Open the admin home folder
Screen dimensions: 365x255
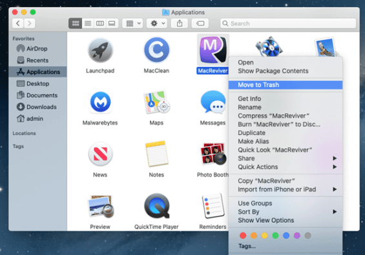[x=37, y=118]
